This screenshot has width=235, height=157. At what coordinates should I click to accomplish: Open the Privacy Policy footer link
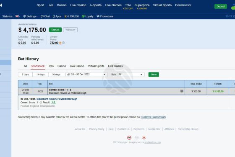(x=97, y=129)
